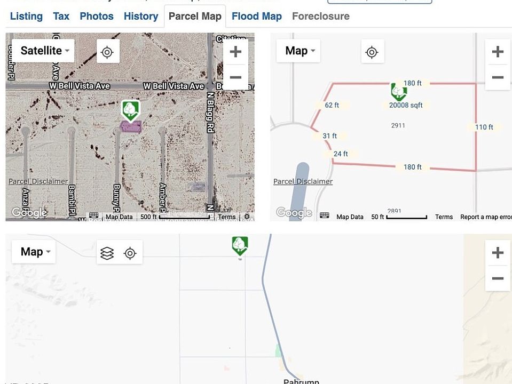Expand the Satellite map type dropdown
This screenshot has width=512, height=384.
point(43,51)
